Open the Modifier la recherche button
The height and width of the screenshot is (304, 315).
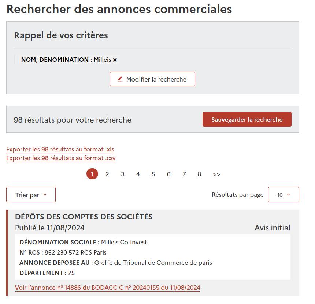click(152, 79)
